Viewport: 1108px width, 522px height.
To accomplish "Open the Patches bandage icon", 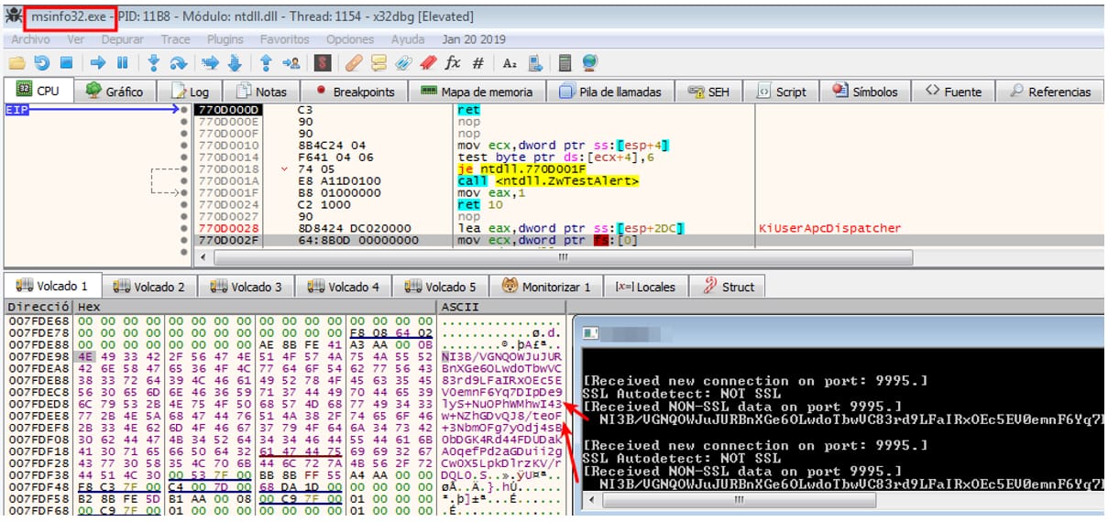I will [x=354, y=63].
